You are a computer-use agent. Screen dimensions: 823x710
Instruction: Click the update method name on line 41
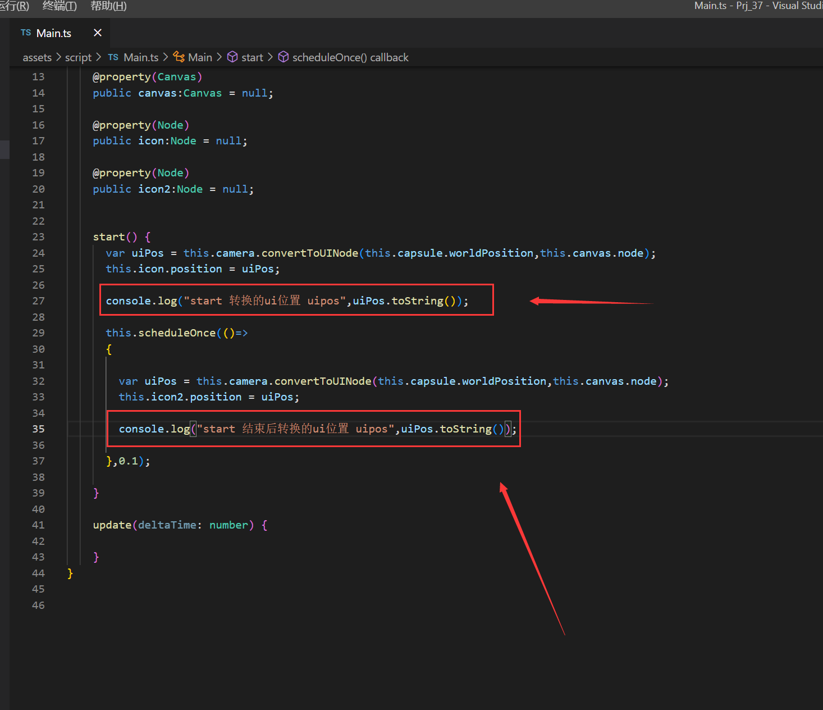112,525
